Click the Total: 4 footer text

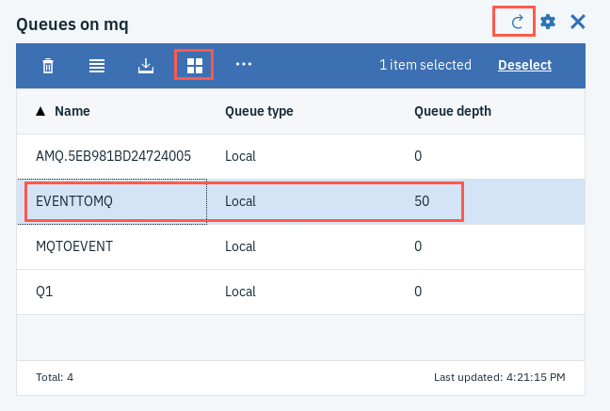click(55, 377)
